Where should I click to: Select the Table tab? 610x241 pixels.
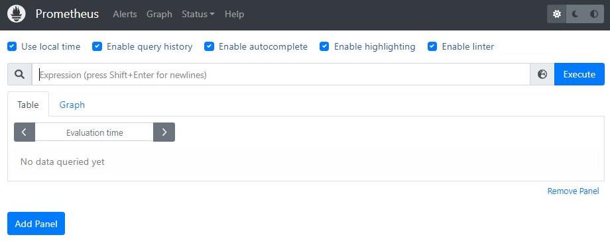pos(28,105)
